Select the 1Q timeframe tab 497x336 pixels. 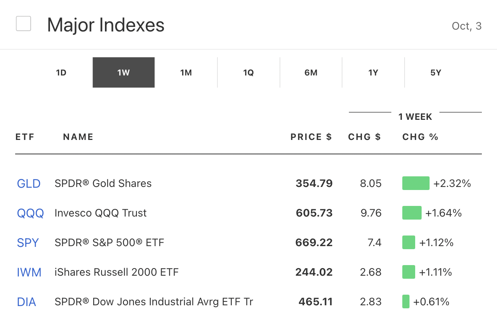[248, 72]
